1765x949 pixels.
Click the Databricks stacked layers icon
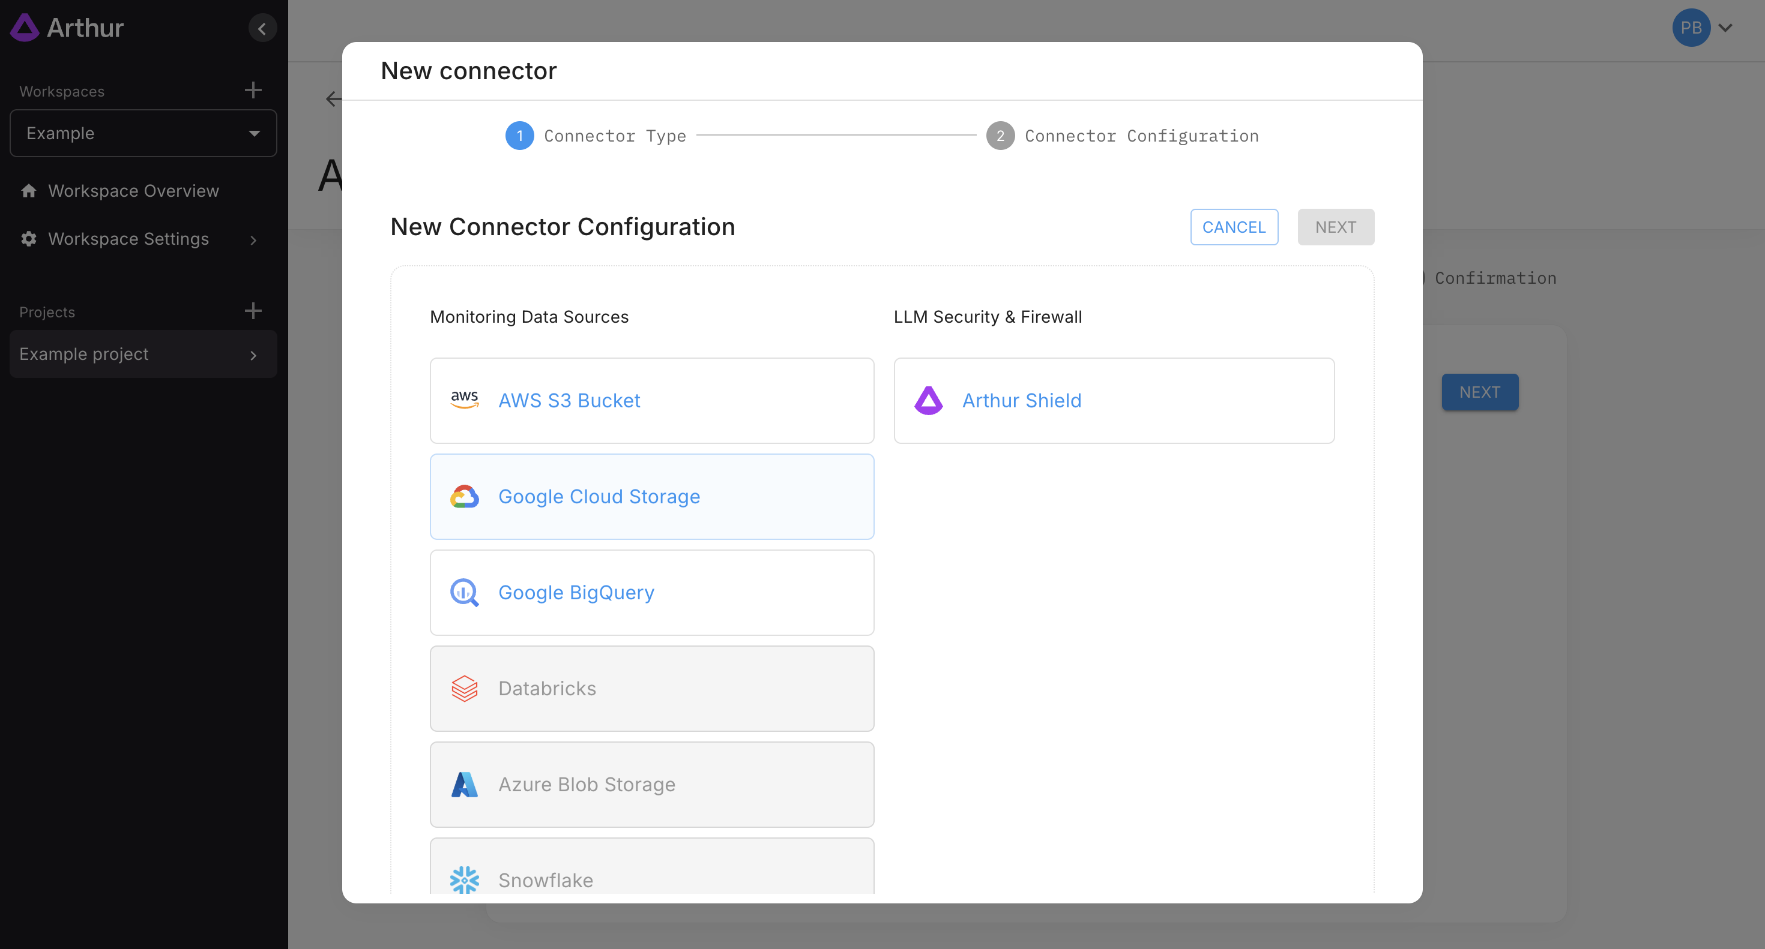tap(465, 688)
